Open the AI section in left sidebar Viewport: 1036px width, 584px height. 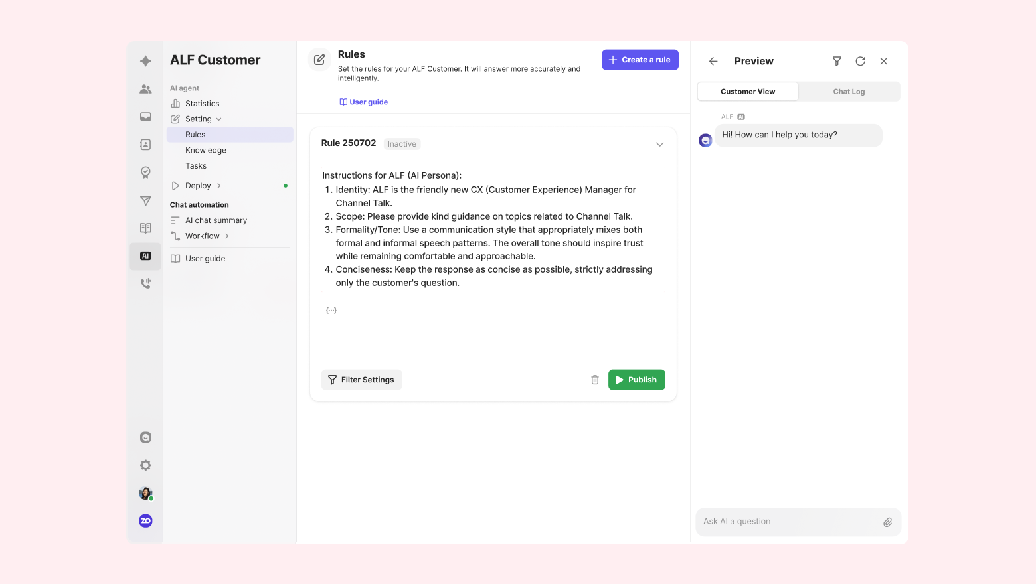point(145,256)
